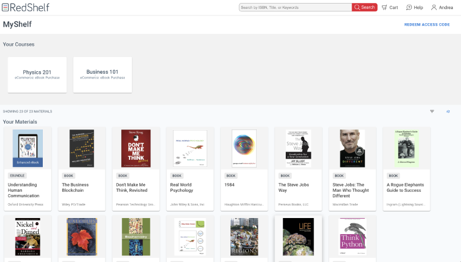Open Andrea's account menu
461x262 pixels.
tap(442, 7)
